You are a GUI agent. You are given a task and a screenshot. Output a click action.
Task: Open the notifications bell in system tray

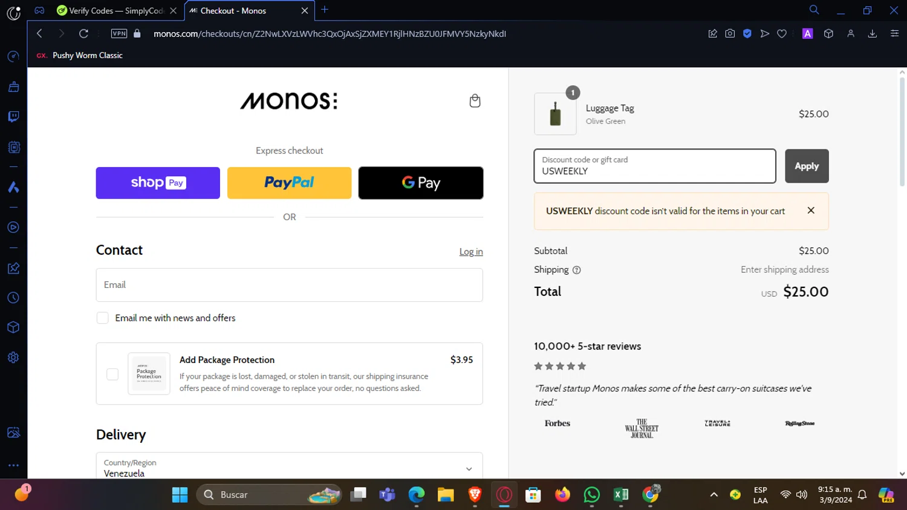click(862, 495)
